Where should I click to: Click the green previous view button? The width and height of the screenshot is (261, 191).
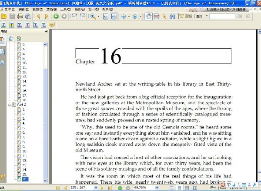click(x=56, y=16)
